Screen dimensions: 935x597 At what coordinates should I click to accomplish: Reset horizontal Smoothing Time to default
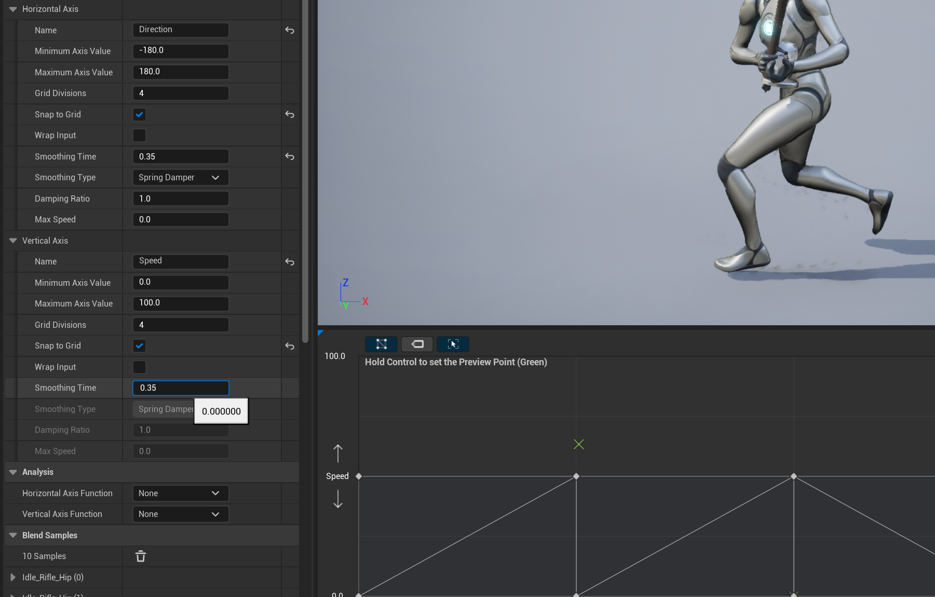click(x=290, y=156)
